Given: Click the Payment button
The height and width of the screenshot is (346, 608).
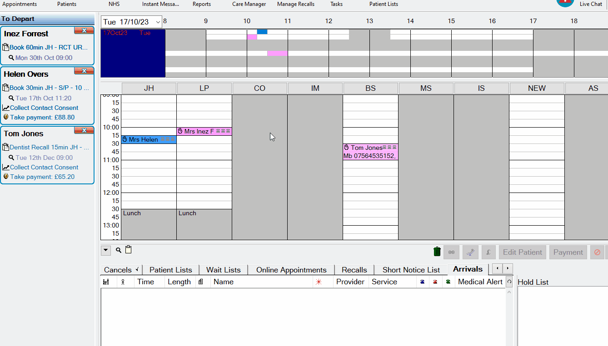Looking at the screenshot, I should tap(568, 252).
